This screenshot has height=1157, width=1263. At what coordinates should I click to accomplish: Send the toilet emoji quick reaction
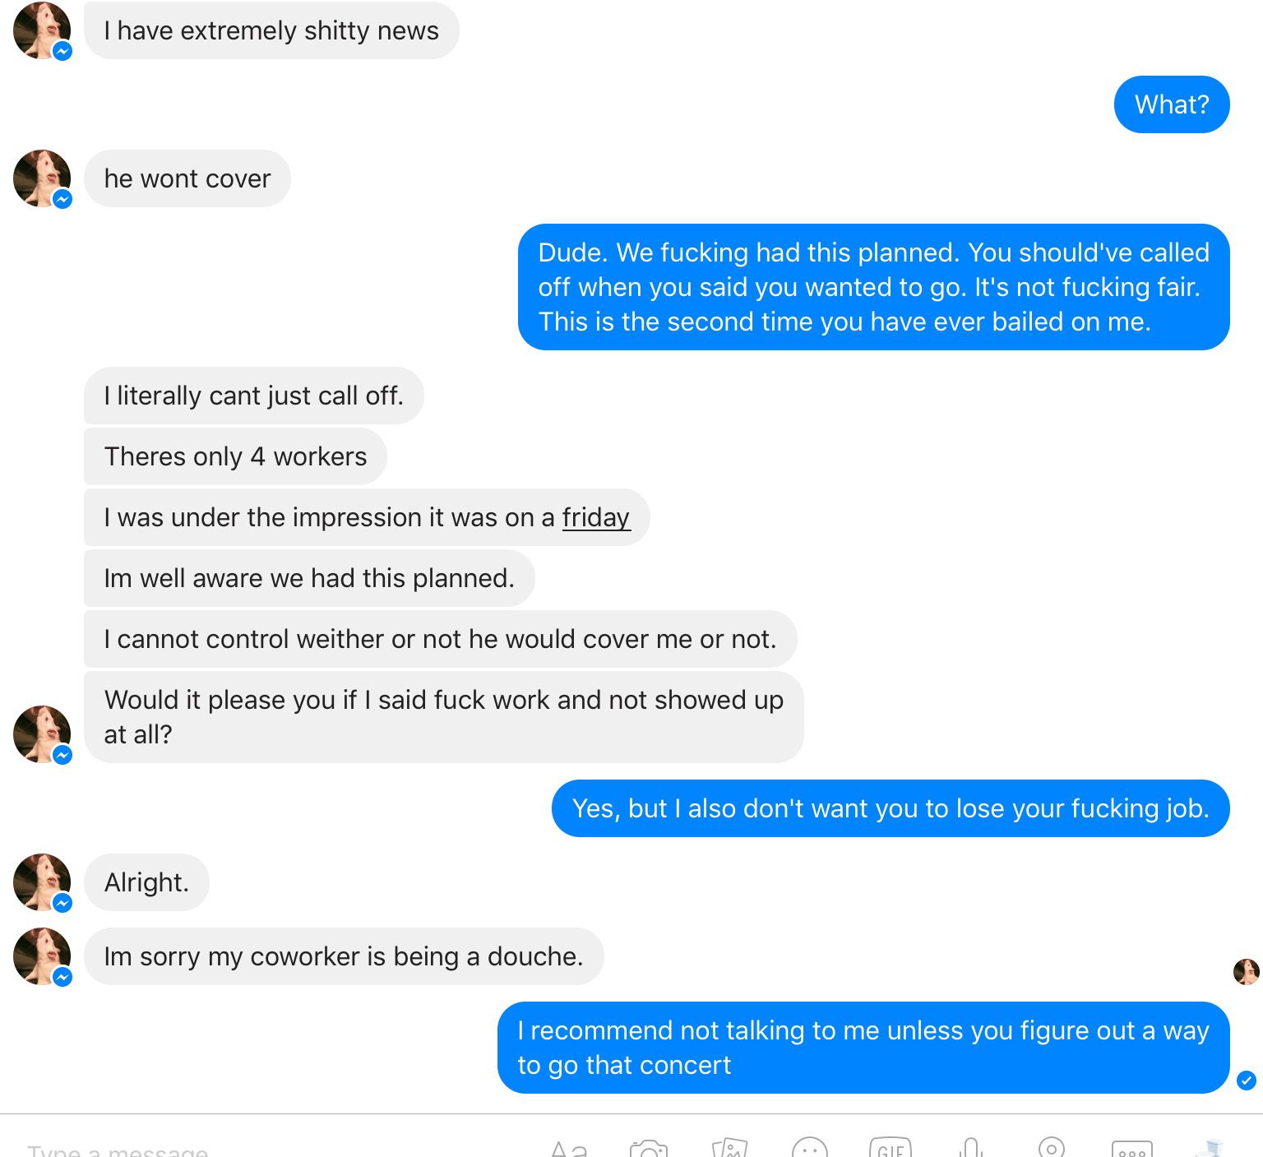[x=1210, y=1149]
